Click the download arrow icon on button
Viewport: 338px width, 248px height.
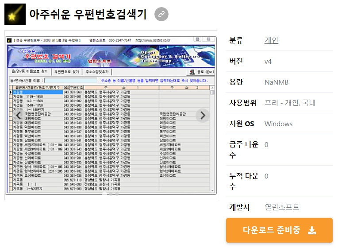coord(312,230)
